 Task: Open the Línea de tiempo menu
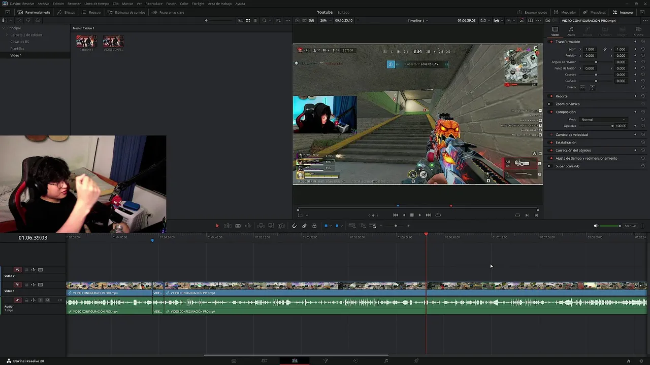click(x=96, y=4)
